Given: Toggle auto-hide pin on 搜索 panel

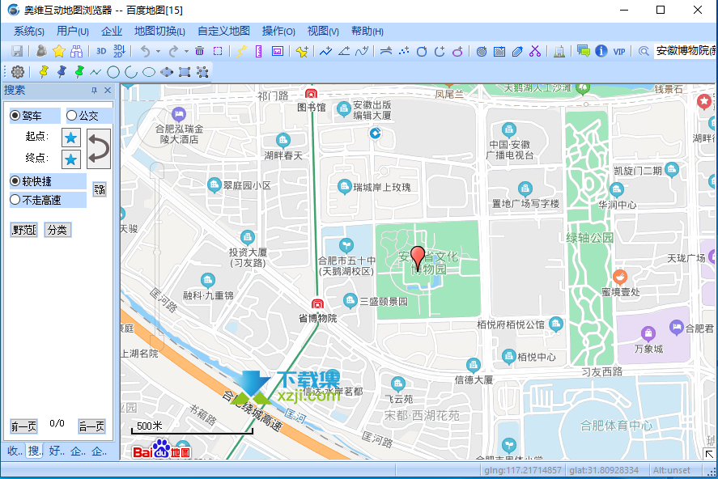Looking at the screenshot, I should (x=95, y=91).
